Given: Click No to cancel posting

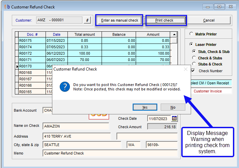Looking at the screenshot, I should point(173,107).
